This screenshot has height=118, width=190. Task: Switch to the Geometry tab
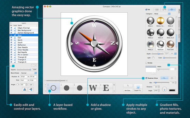tap(179, 24)
